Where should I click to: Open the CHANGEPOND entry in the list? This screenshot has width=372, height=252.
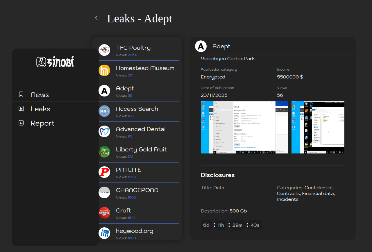(x=137, y=190)
